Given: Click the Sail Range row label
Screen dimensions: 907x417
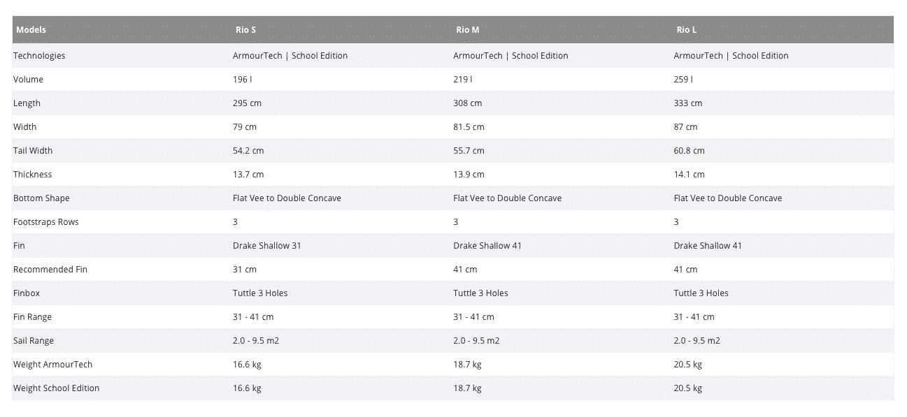Looking at the screenshot, I should [34, 341].
